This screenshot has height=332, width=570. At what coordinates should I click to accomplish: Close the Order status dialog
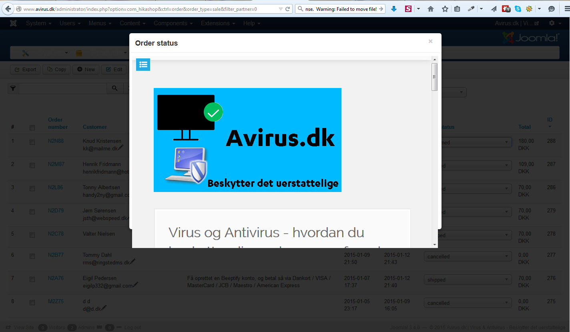(x=431, y=41)
